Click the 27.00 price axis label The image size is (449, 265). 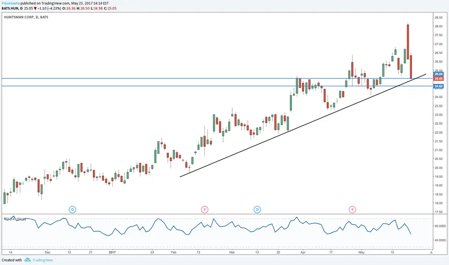438,44
